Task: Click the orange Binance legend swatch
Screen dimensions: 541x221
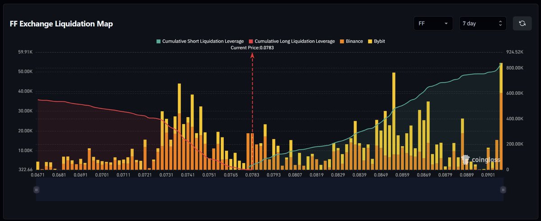Action: tap(342, 41)
